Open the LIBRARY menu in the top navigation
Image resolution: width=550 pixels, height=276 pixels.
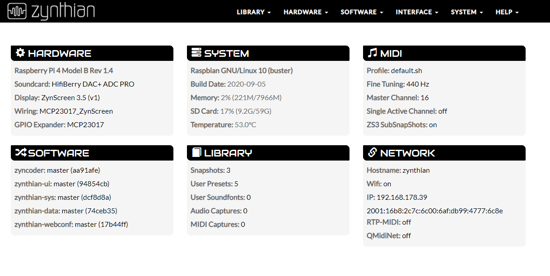tap(254, 12)
